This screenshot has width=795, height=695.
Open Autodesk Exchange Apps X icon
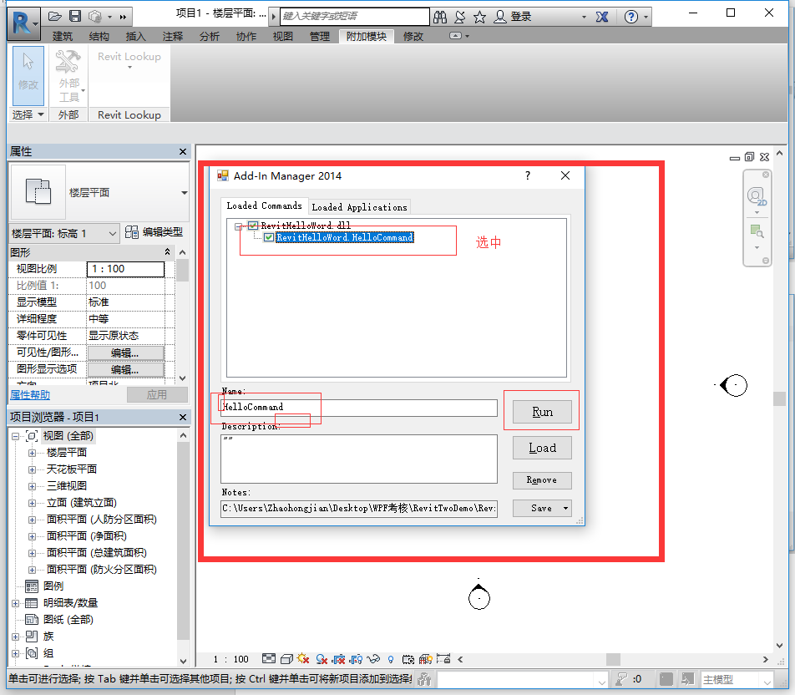(602, 17)
